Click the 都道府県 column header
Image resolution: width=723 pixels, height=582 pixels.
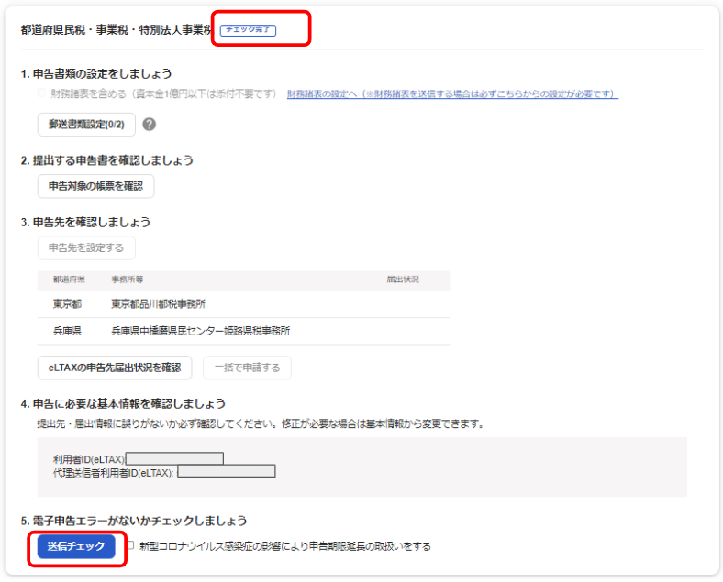[69, 280]
